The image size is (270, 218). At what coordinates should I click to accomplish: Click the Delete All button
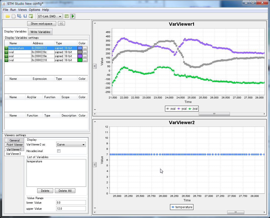point(65,191)
